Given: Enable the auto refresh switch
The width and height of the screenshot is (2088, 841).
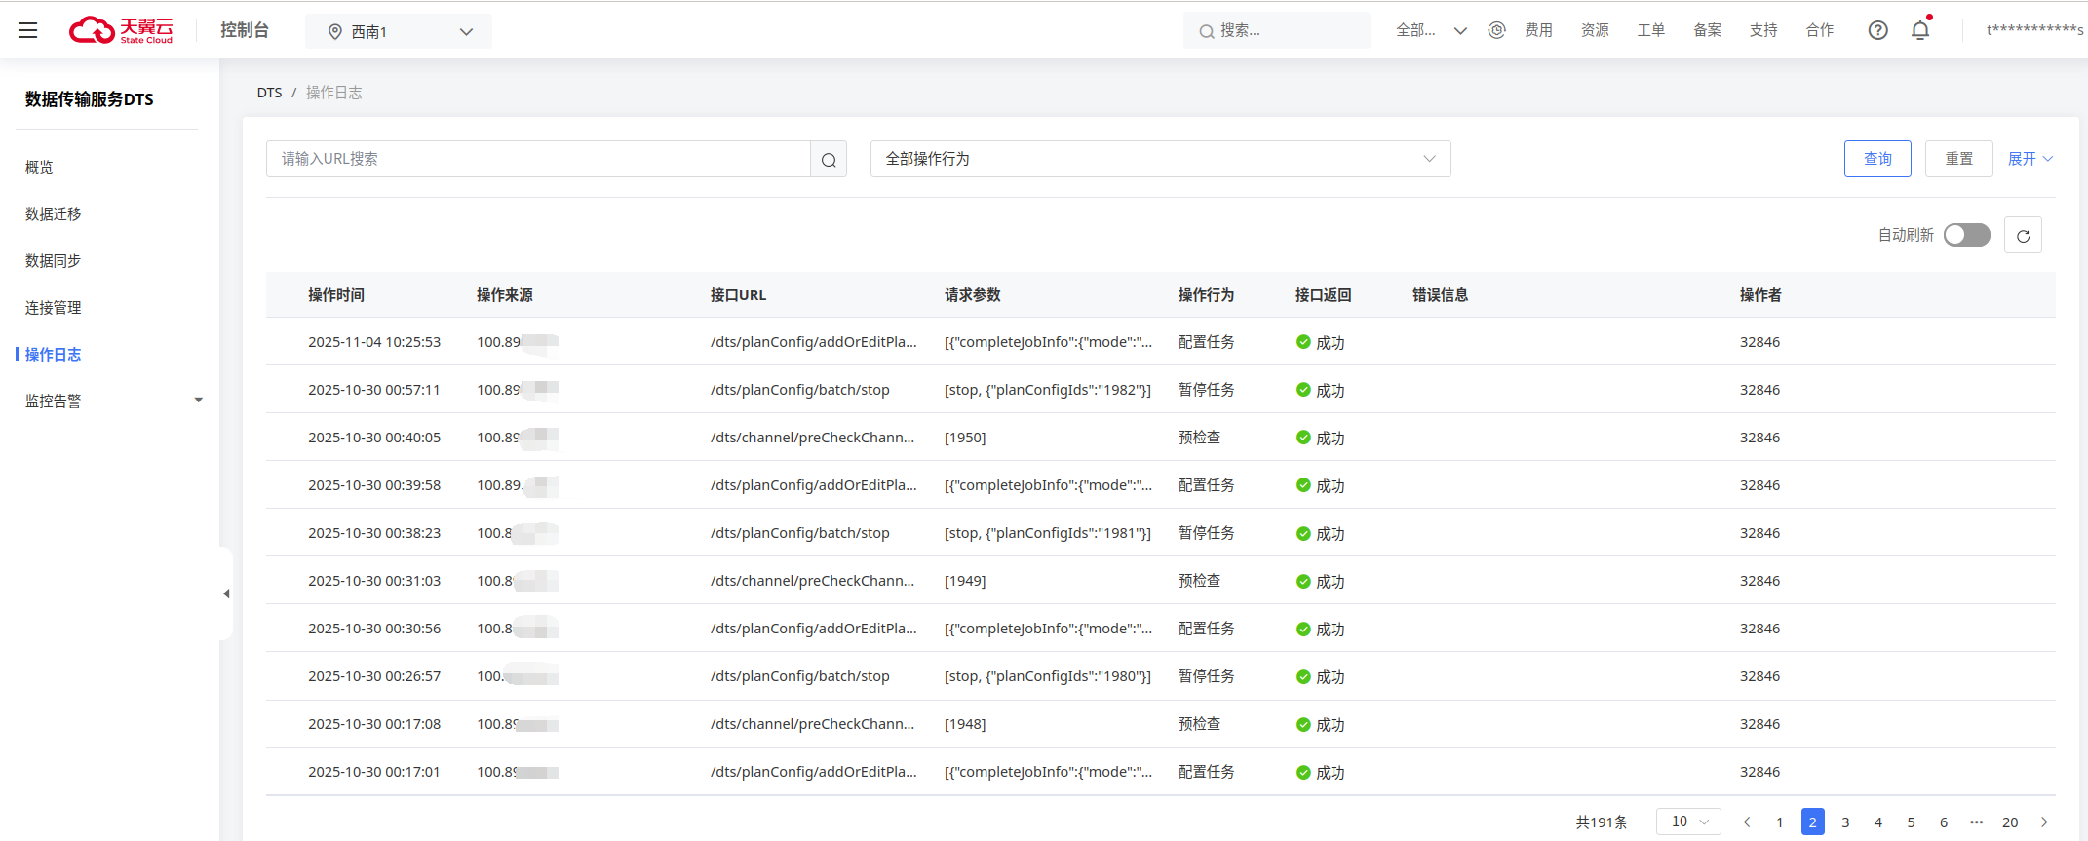Looking at the screenshot, I should click(1966, 235).
